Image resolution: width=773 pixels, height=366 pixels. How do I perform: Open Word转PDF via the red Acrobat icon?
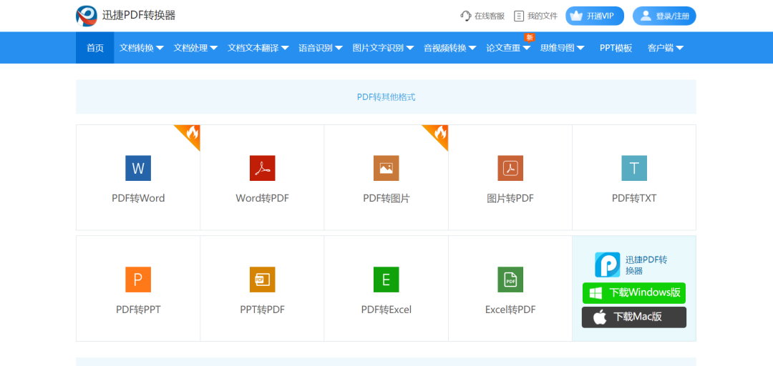(262, 168)
